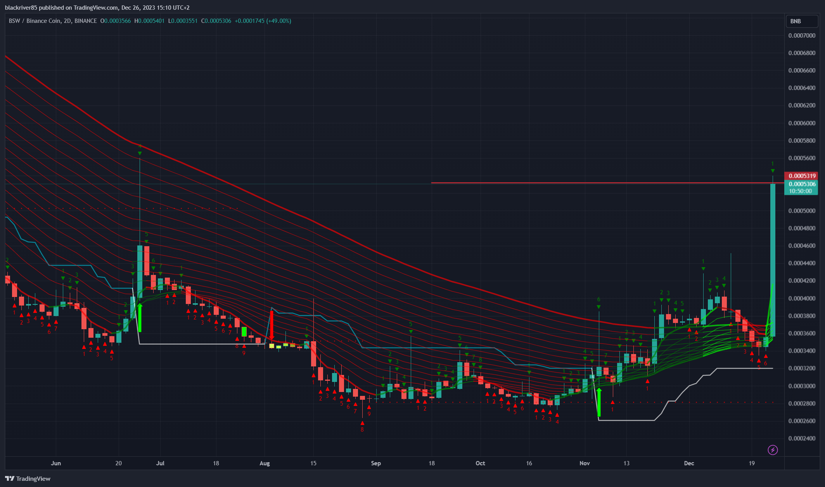Click the BNB currency label button
825x487 pixels.
click(x=802, y=21)
